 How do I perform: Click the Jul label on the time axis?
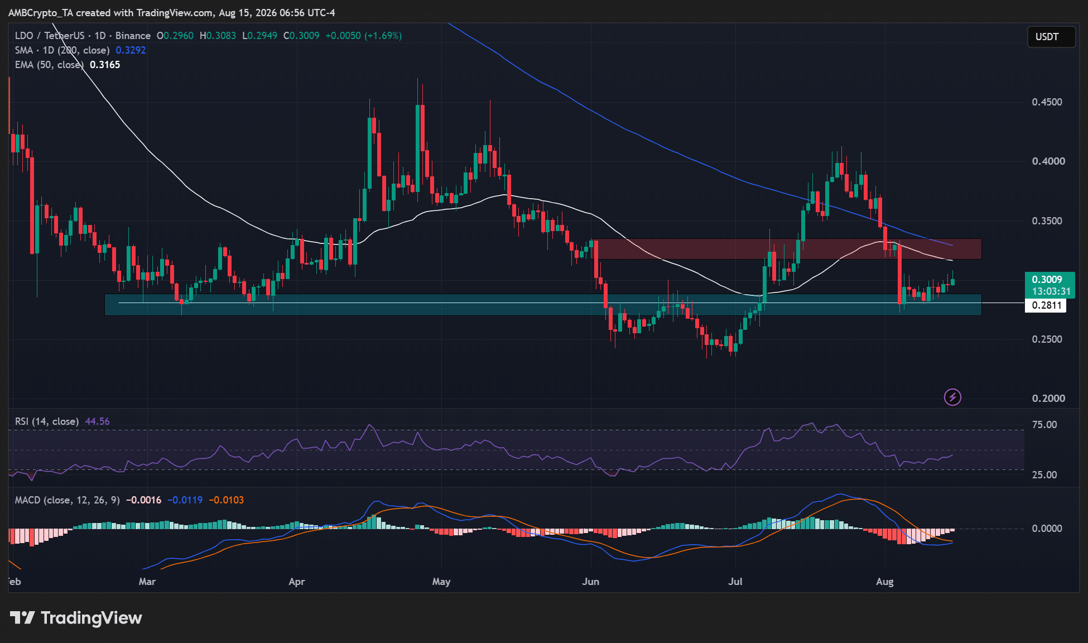point(735,582)
